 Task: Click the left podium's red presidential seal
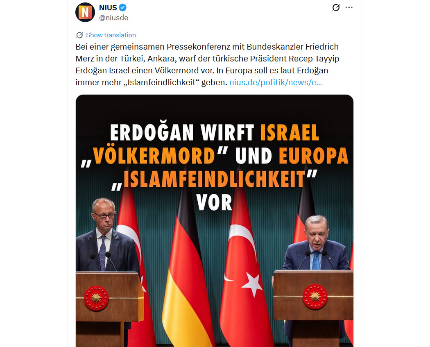[x=96, y=298]
